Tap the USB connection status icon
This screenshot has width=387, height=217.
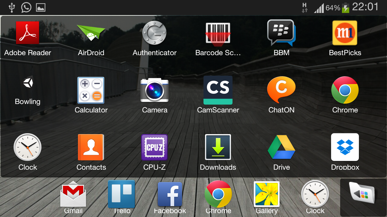coord(12,8)
